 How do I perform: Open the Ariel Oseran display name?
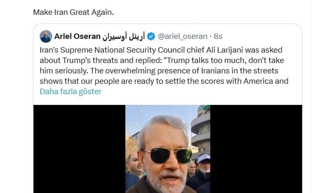(x=77, y=36)
